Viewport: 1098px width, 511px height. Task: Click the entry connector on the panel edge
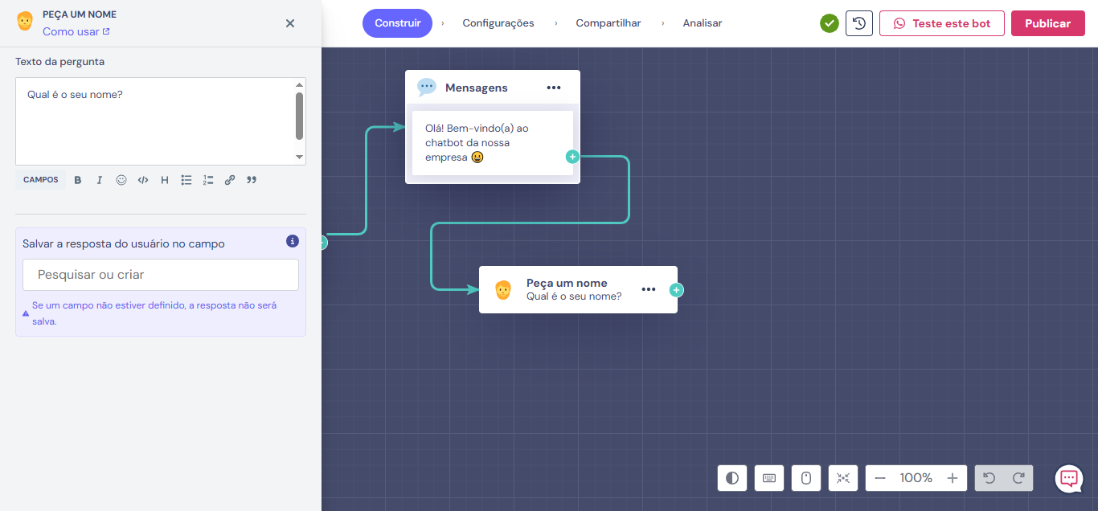point(322,242)
